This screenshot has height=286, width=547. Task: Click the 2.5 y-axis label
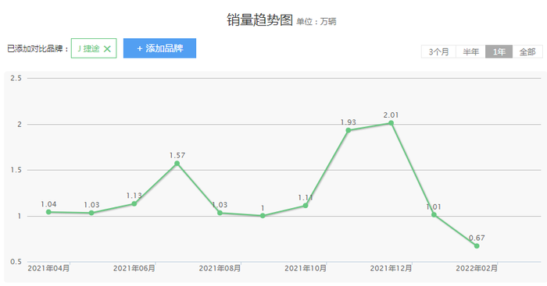tap(16, 78)
